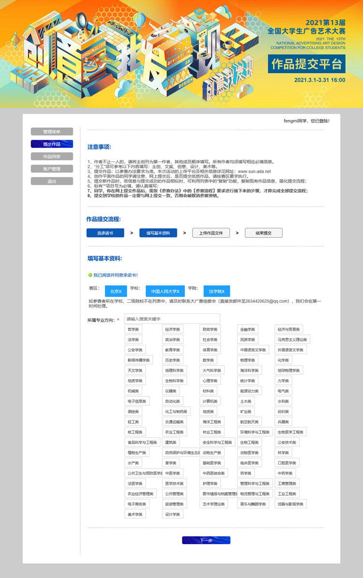Choose the 美术学类 major tag
The width and height of the screenshot is (363, 578).
pos(136,515)
